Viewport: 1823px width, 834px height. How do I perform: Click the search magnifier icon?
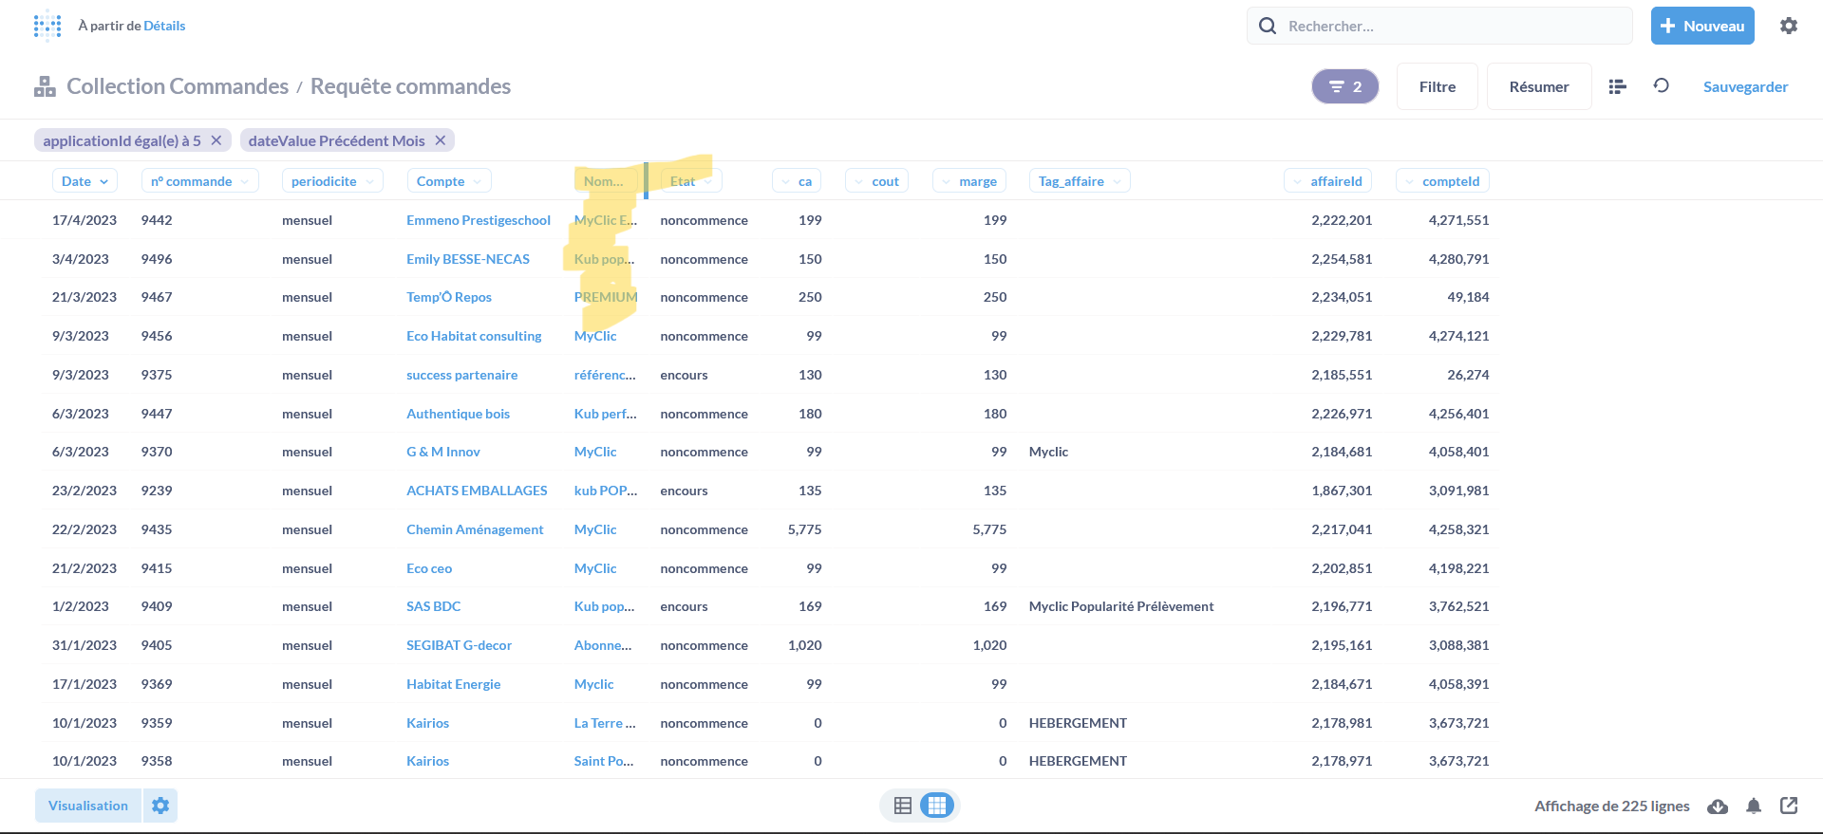point(1268,26)
